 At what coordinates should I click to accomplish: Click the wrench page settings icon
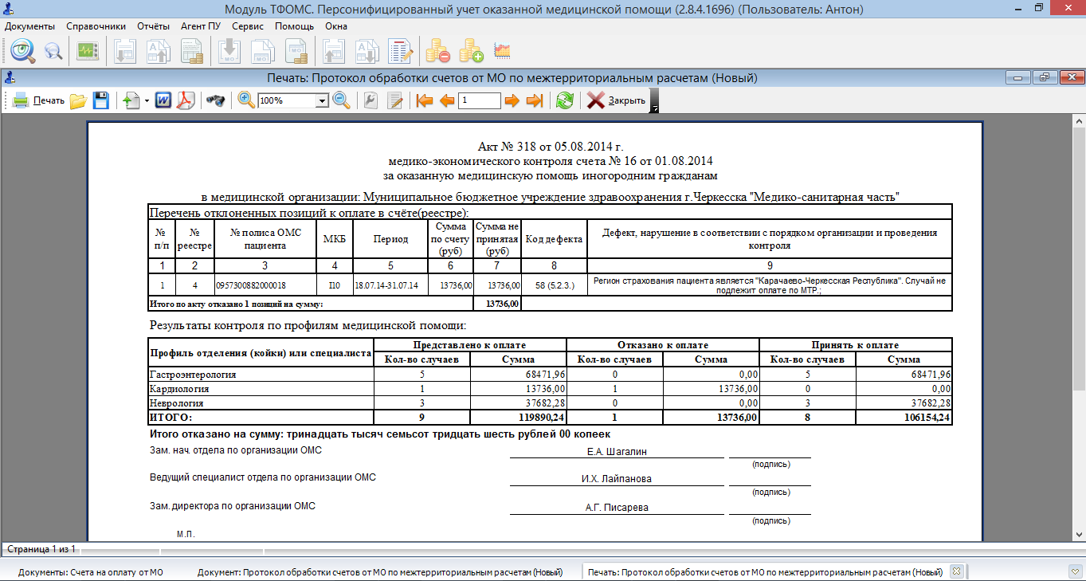tap(370, 100)
